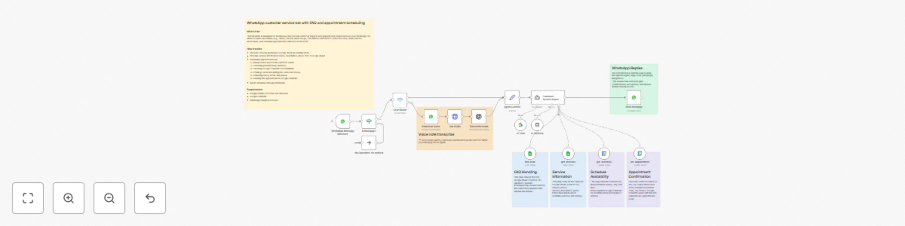Select the AI memory node
The height and width of the screenshot is (226, 905).
coord(537,125)
